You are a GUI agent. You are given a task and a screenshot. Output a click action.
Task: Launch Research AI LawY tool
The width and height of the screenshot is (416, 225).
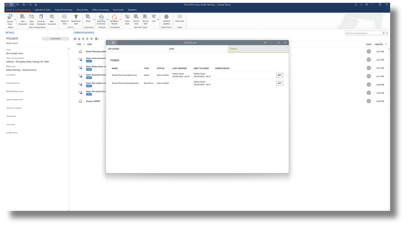coord(76,19)
